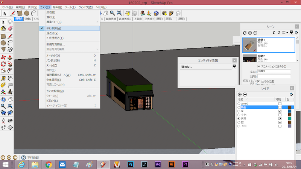Select the 俯瞰1 scene thumbnail
This screenshot has width=301, height=169.
coord(249,45)
